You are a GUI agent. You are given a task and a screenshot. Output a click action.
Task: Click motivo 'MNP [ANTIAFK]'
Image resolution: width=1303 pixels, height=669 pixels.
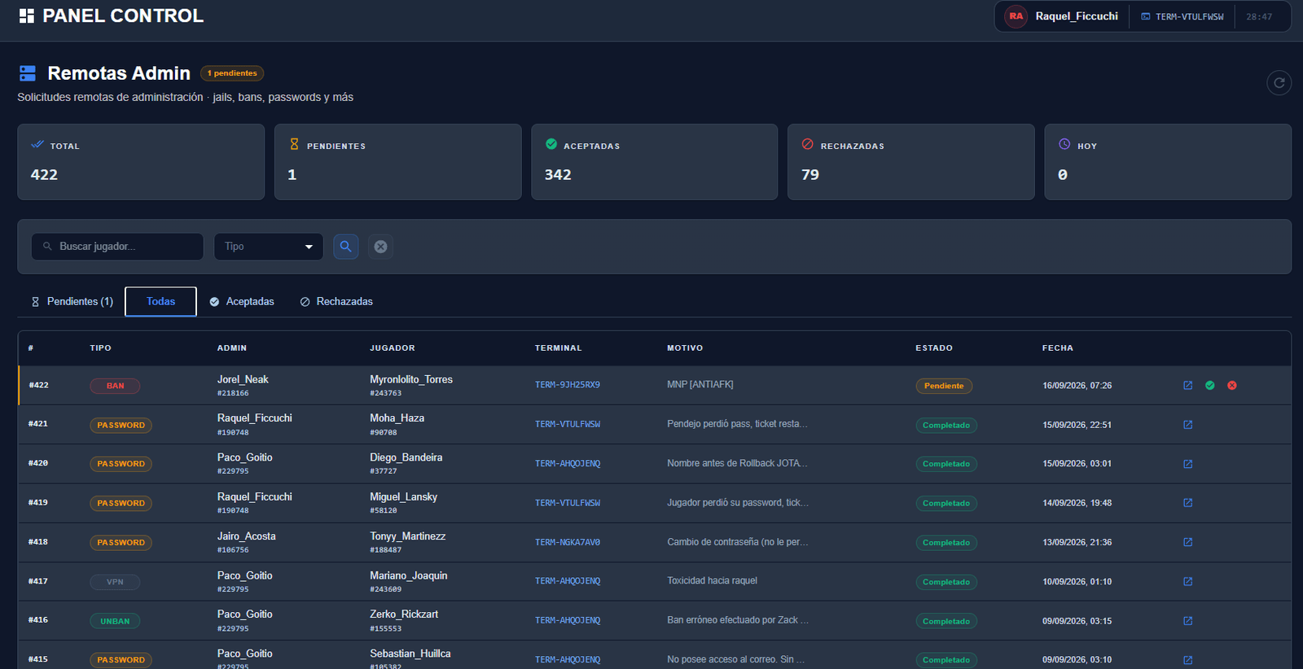coord(700,385)
